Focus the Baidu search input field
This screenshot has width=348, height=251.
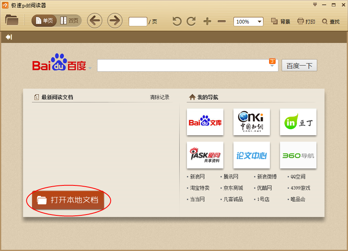click(187, 65)
